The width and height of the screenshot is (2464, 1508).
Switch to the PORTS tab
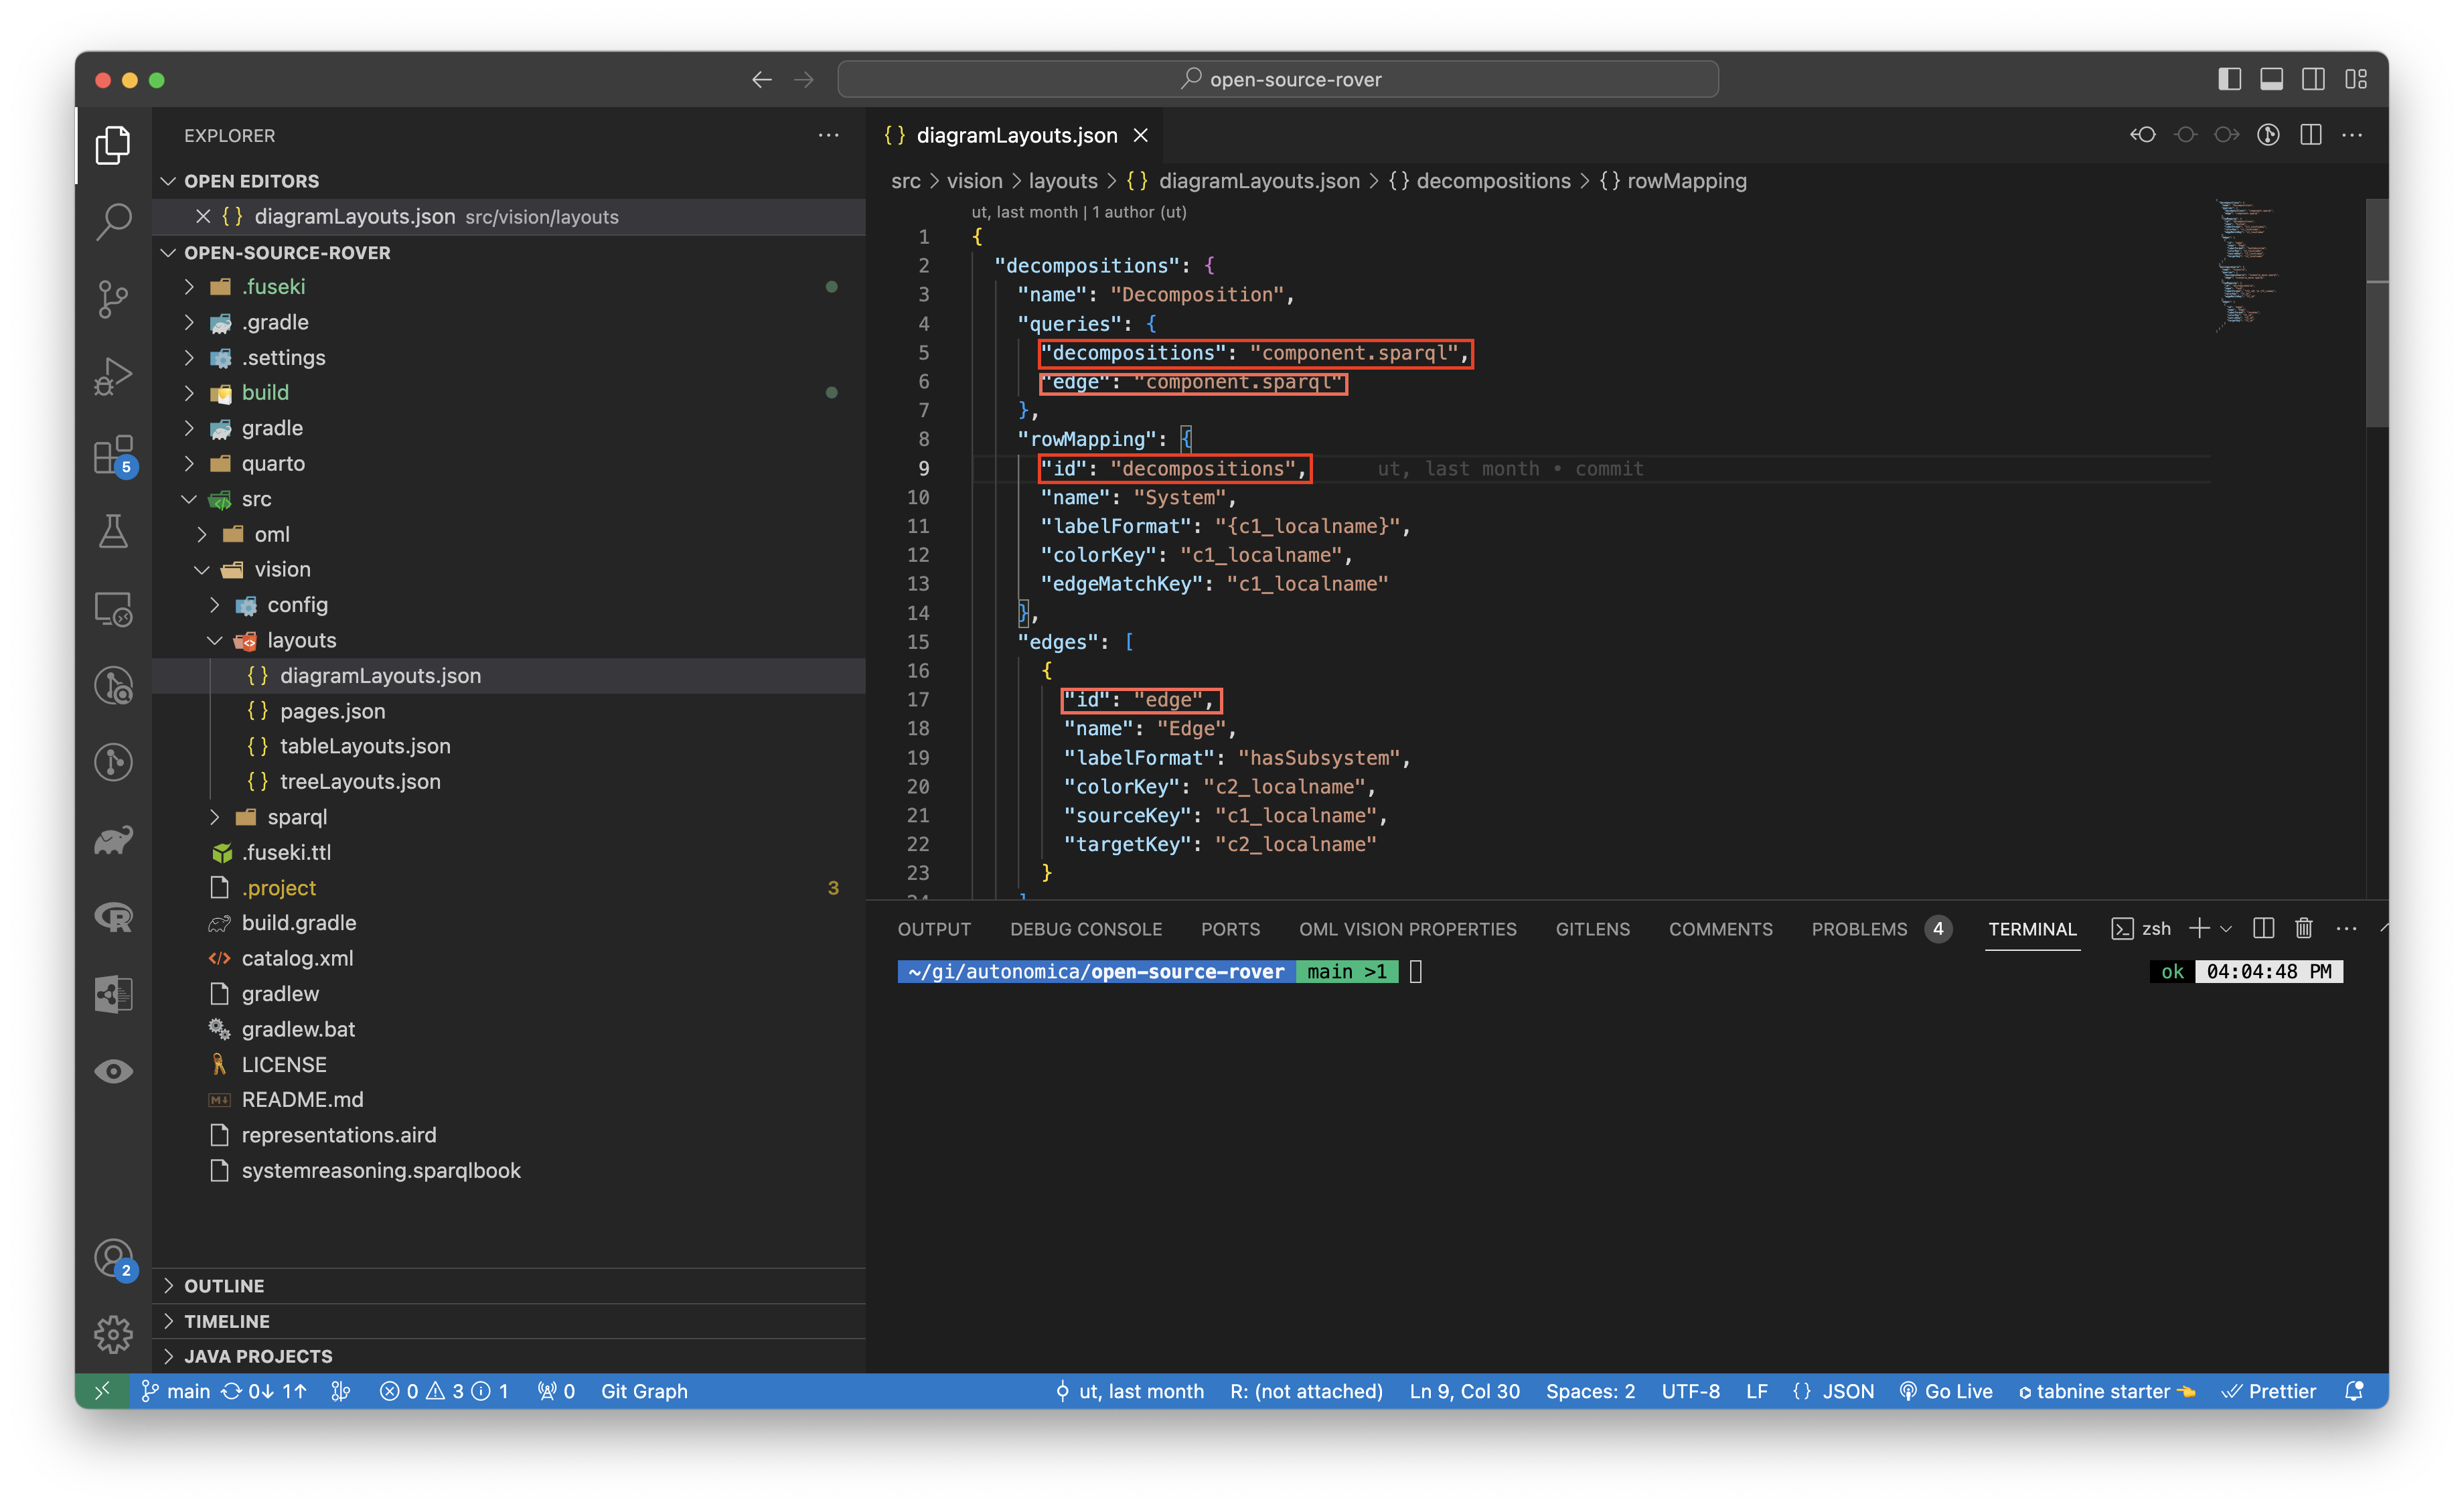[x=1230, y=929]
